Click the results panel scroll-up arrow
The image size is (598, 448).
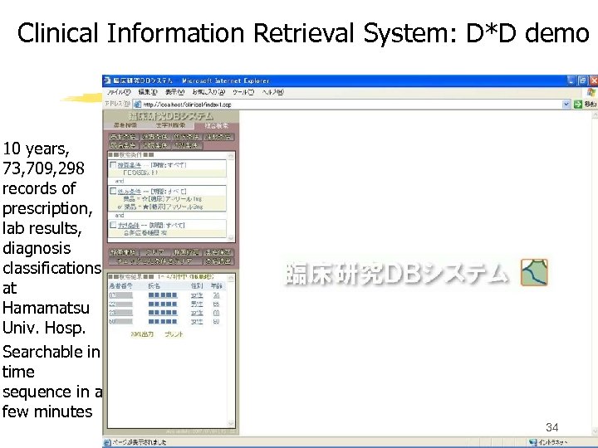(x=230, y=277)
